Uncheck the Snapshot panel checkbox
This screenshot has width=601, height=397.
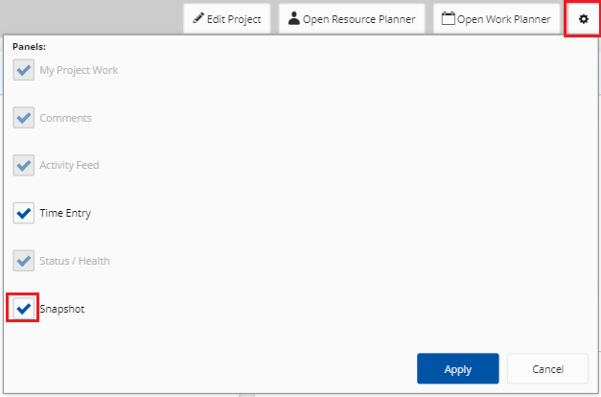(x=23, y=309)
